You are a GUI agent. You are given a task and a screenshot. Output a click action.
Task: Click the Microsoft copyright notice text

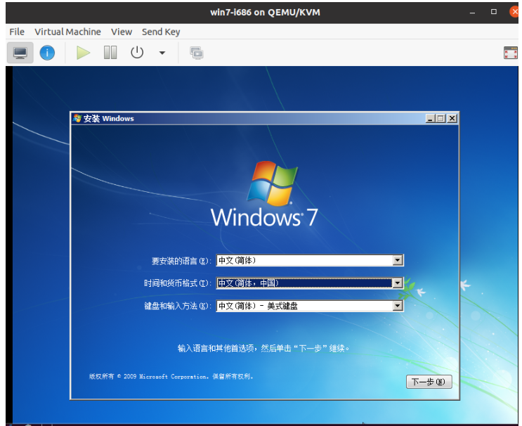171,376
